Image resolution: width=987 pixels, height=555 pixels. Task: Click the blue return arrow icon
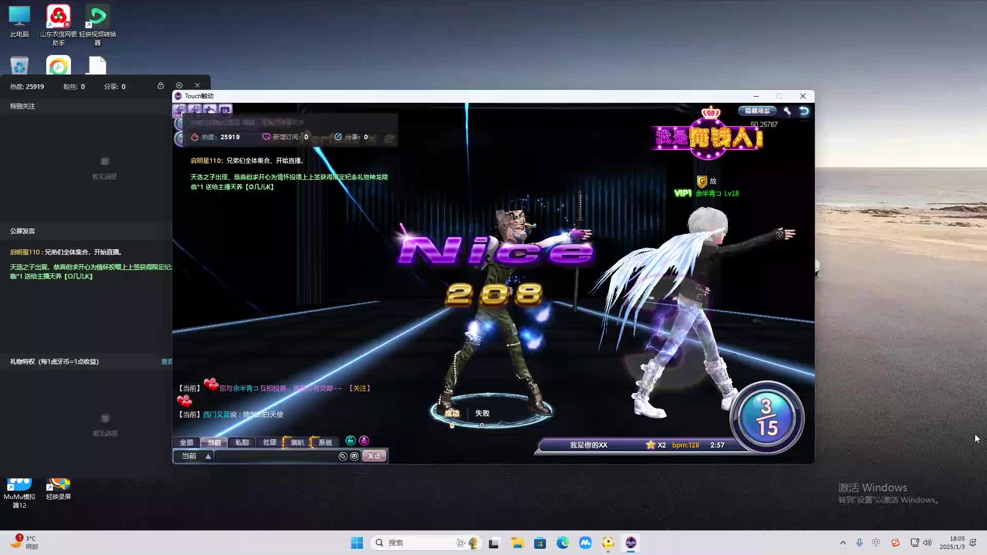tap(804, 110)
